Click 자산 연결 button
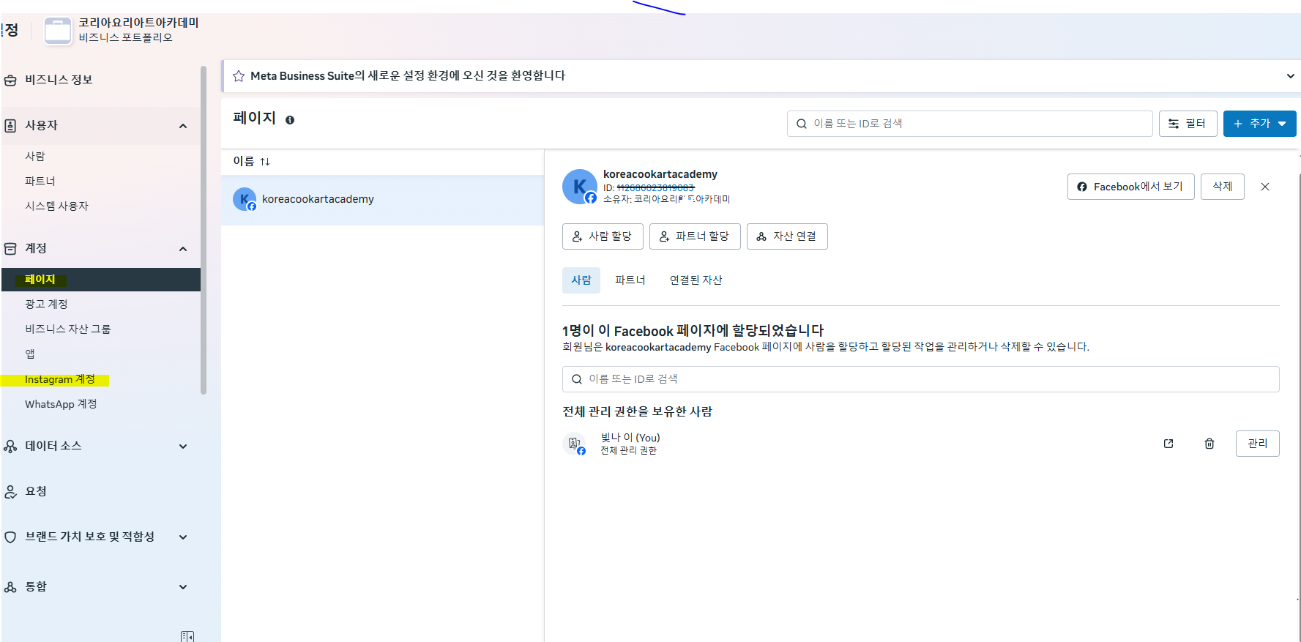This screenshot has height=642, width=1301. coord(787,236)
